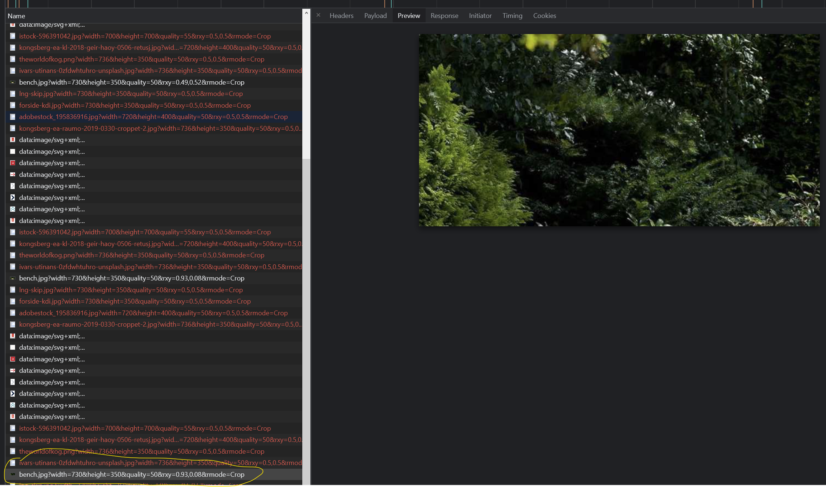Click the icon beside istock-596391042.jpg
Screen dimensions: 826x487
point(13,36)
